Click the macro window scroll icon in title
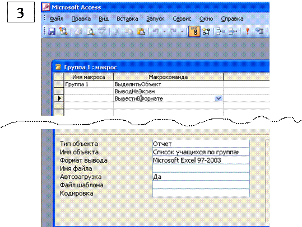 coord(58,67)
